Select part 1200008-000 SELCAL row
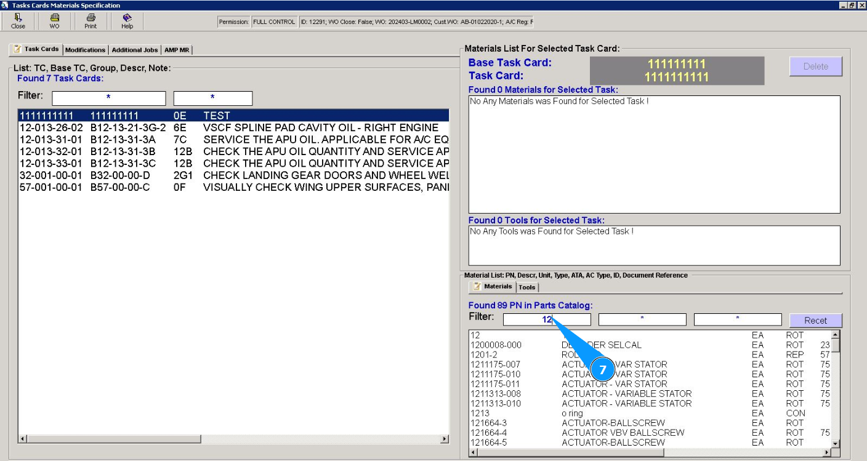 [x=650, y=345]
